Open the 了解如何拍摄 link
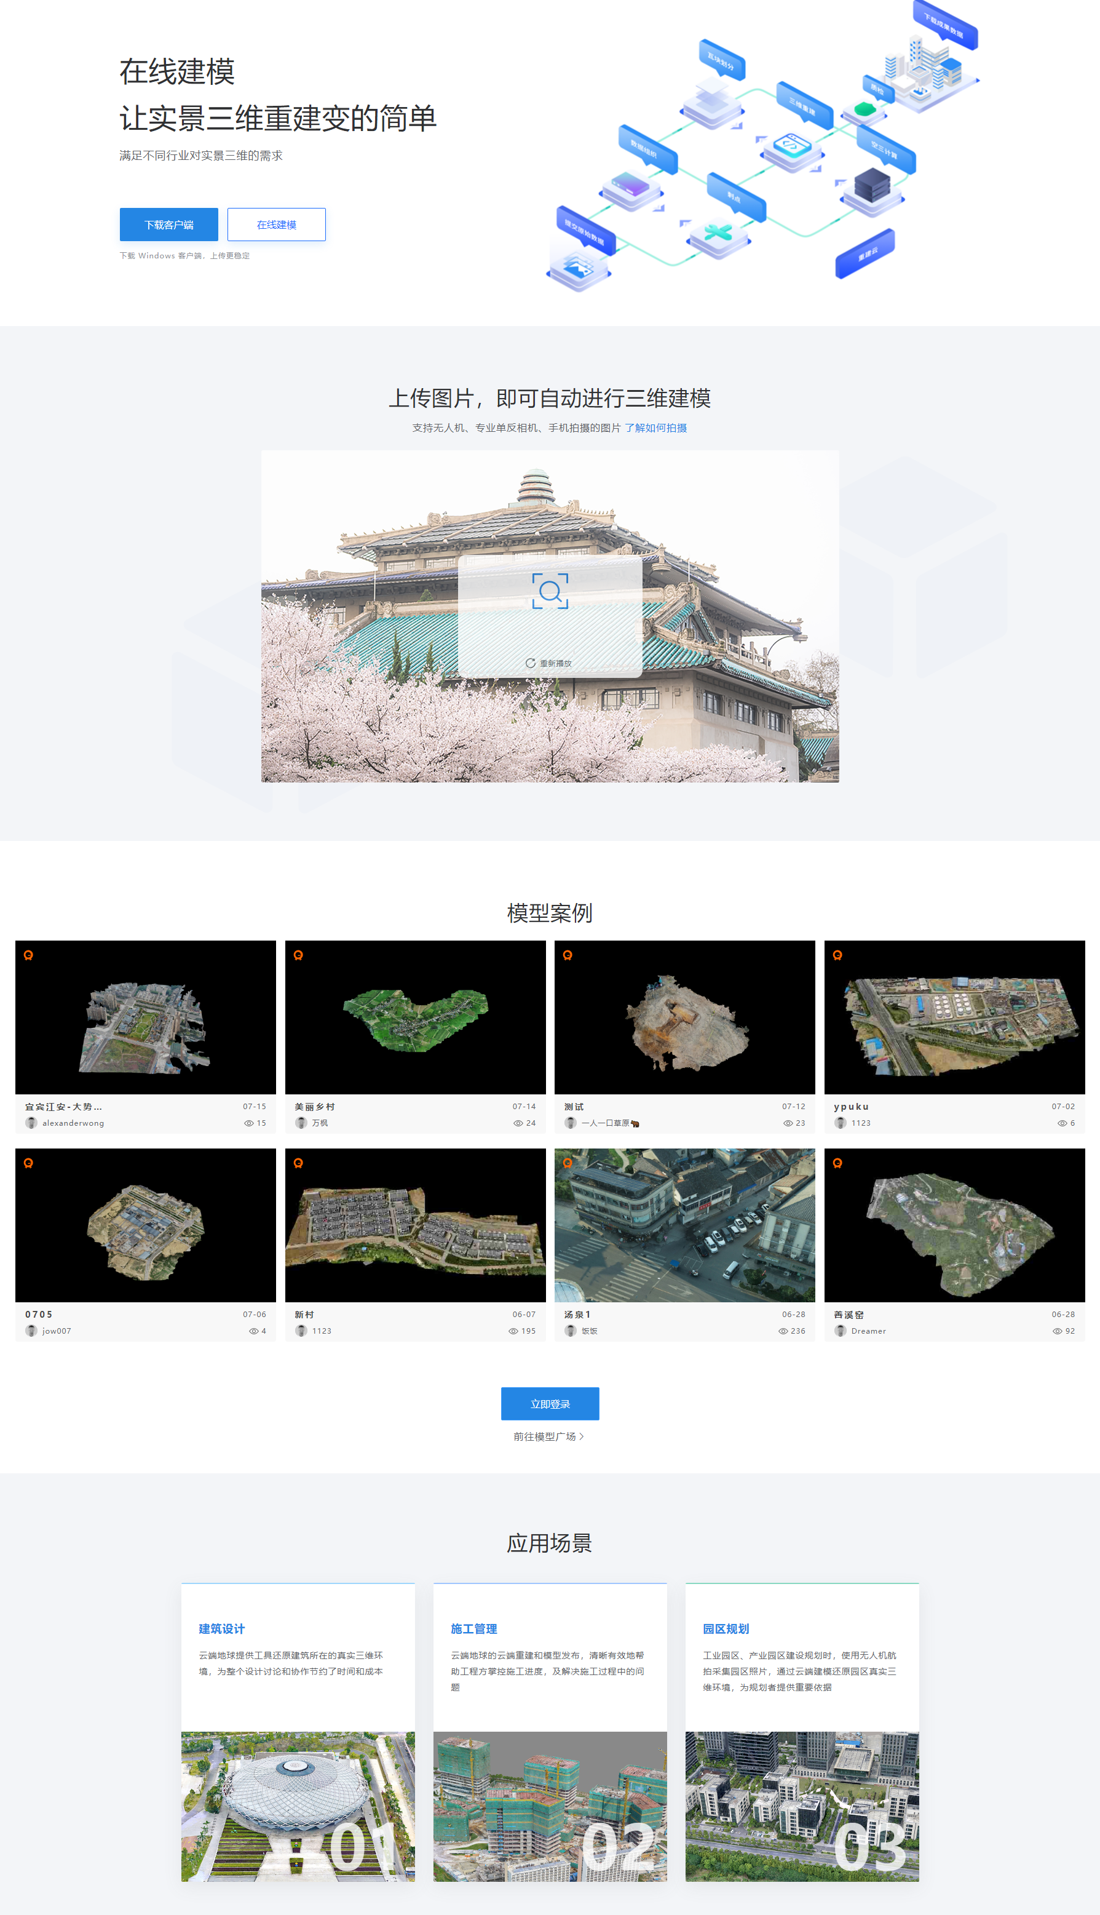 (x=655, y=428)
